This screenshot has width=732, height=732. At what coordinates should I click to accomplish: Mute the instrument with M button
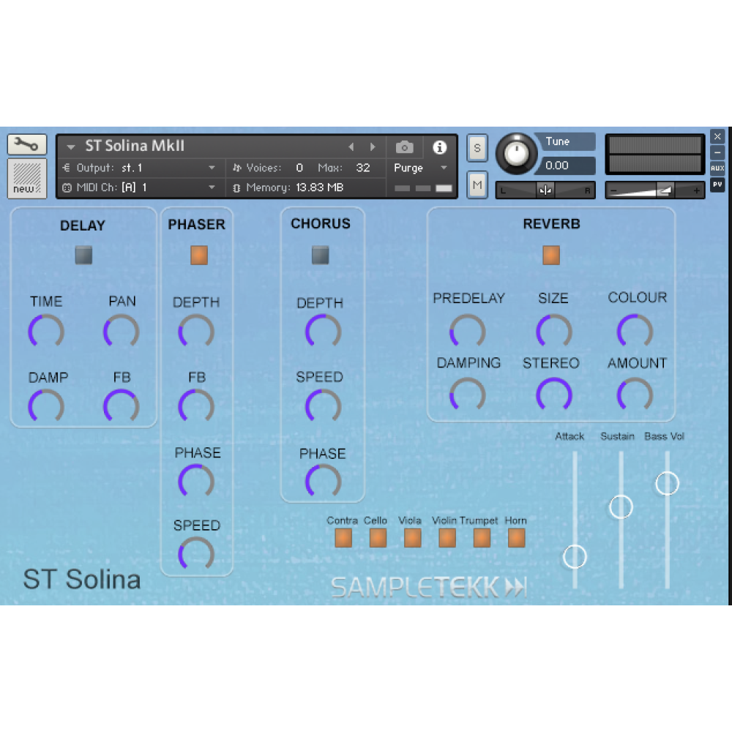[477, 185]
